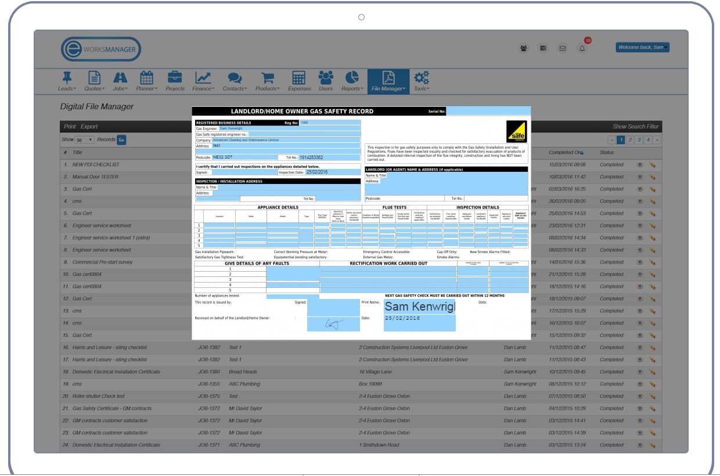Sort by the Status column header

pyautogui.click(x=607, y=153)
